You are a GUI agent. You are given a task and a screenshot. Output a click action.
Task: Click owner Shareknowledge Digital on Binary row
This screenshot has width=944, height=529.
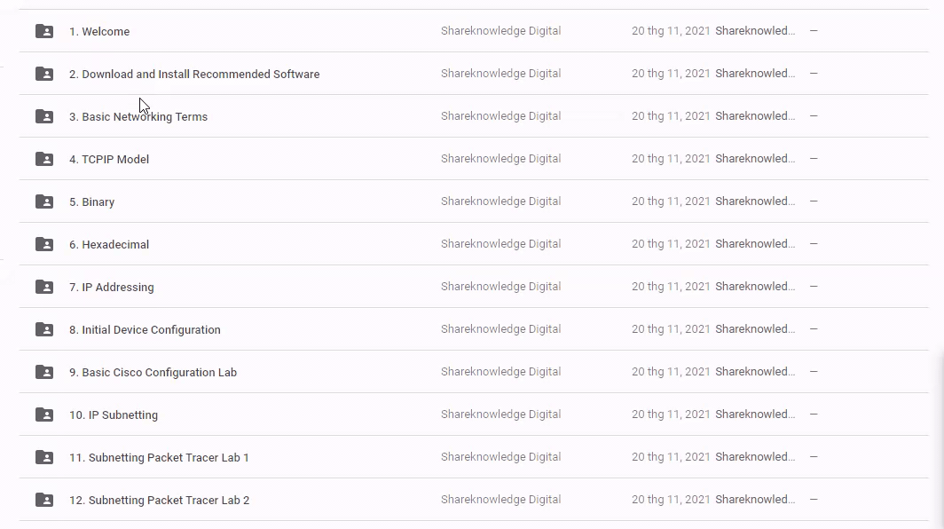click(x=500, y=201)
